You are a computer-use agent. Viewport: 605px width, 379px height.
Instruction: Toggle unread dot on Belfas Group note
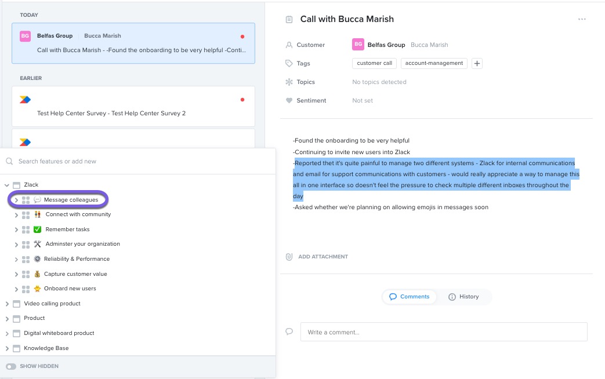242,37
